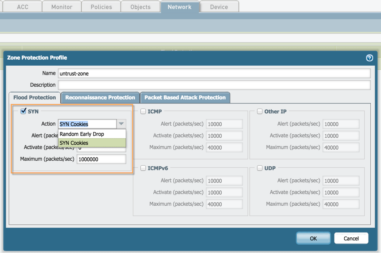Viewport: 381px width, 253px height.
Task: Enable the ICMPv6 flood protection checkbox
Action: 143,168
